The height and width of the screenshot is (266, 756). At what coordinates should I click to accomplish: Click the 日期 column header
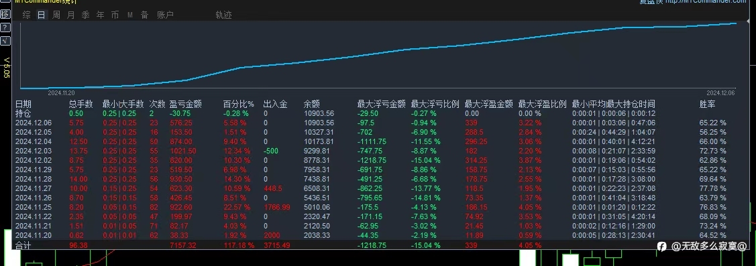(x=23, y=104)
